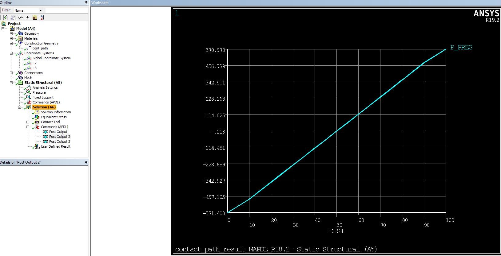Collapse the Coordinate Systems node
This screenshot has width=501, height=256.
tap(11, 53)
